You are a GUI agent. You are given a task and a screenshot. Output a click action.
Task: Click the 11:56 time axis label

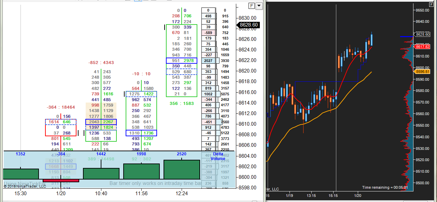tap(141, 193)
